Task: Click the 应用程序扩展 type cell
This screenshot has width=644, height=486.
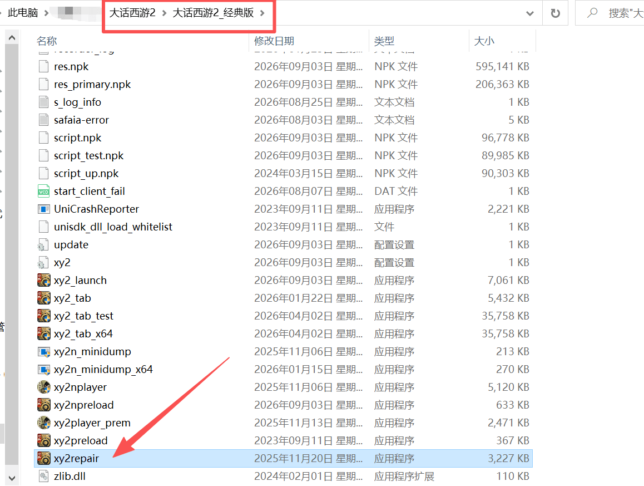Action: [x=404, y=476]
